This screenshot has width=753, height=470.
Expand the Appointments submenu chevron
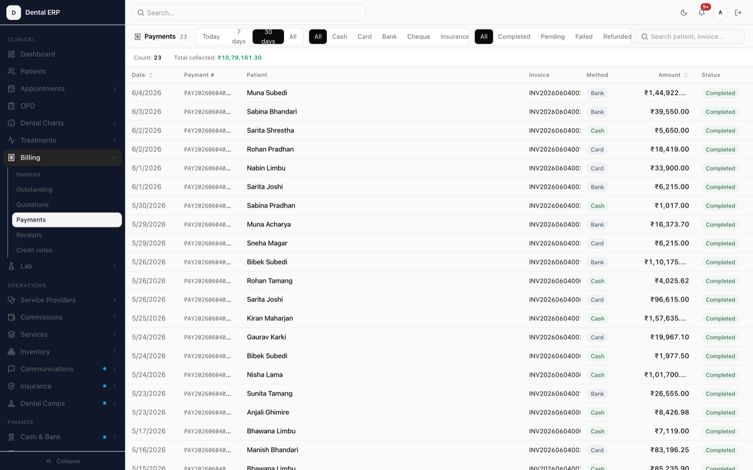click(x=114, y=89)
